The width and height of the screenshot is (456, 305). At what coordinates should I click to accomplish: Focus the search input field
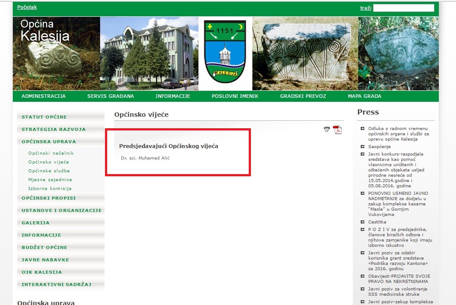(x=404, y=8)
